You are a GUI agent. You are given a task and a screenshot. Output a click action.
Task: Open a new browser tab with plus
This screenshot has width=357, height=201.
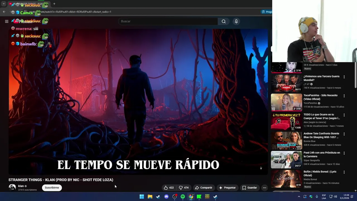pos(54,4)
